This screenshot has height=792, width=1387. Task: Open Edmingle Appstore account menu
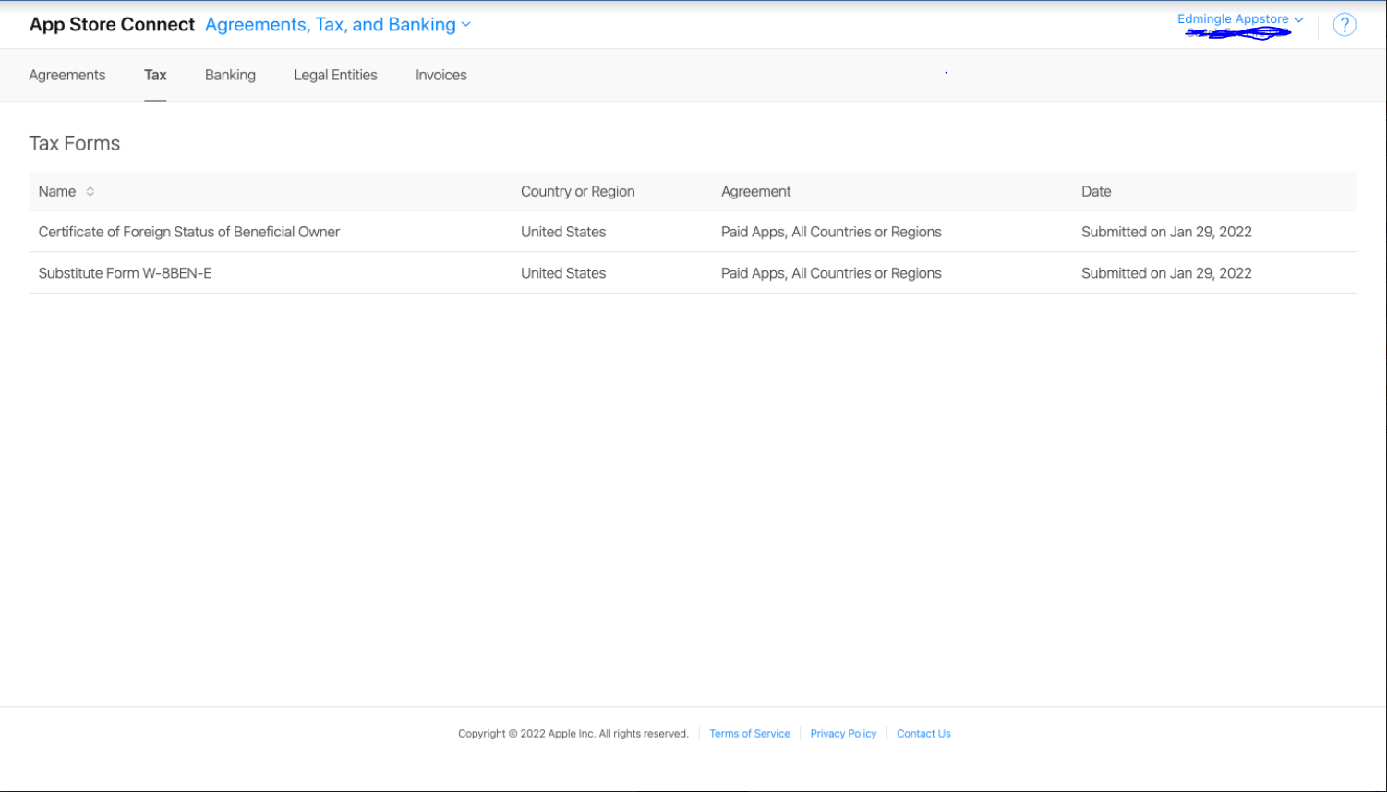pyautogui.click(x=1239, y=19)
